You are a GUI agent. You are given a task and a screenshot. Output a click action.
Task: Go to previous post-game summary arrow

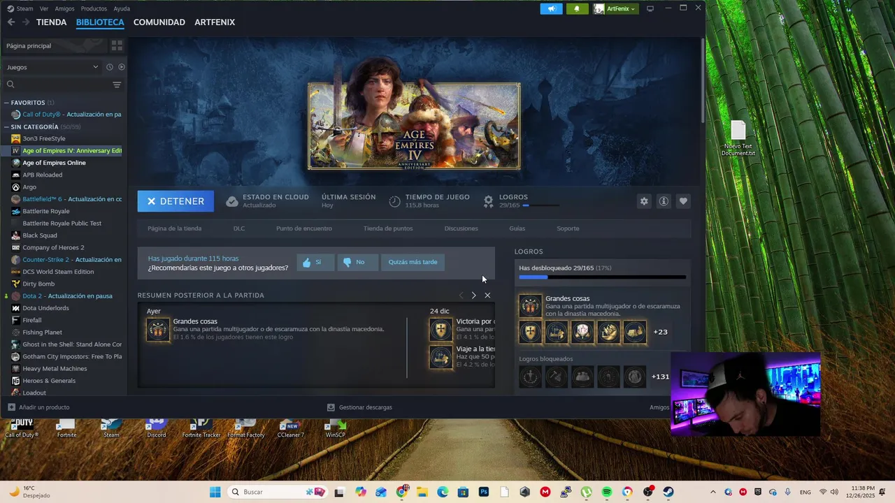point(461,296)
